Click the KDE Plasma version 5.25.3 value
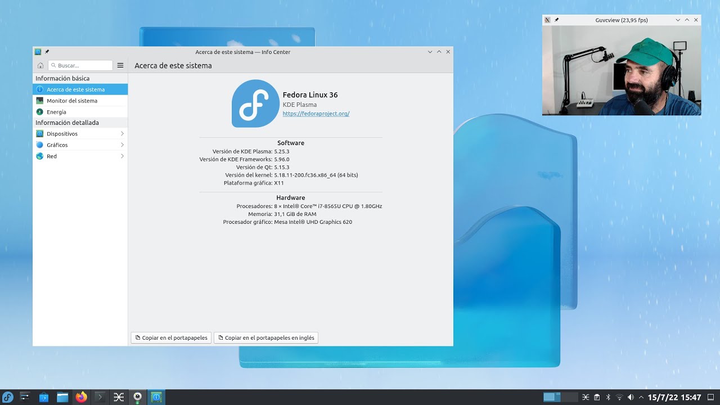The width and height of the screenshot is (720, 405). 282,151
